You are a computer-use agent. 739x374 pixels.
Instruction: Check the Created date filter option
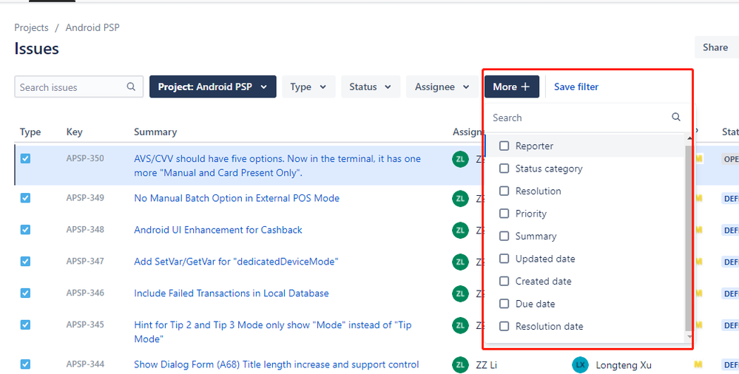505,281
